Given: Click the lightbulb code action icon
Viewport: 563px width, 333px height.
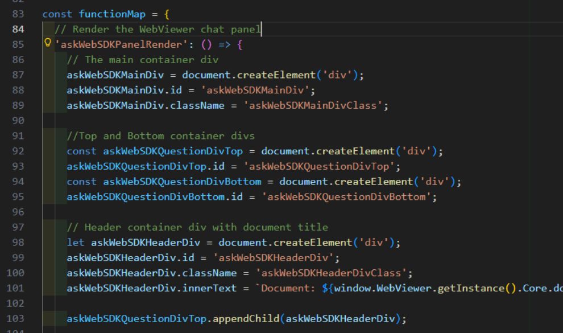Looking at the screenshot, I should [x=48, y=43].
